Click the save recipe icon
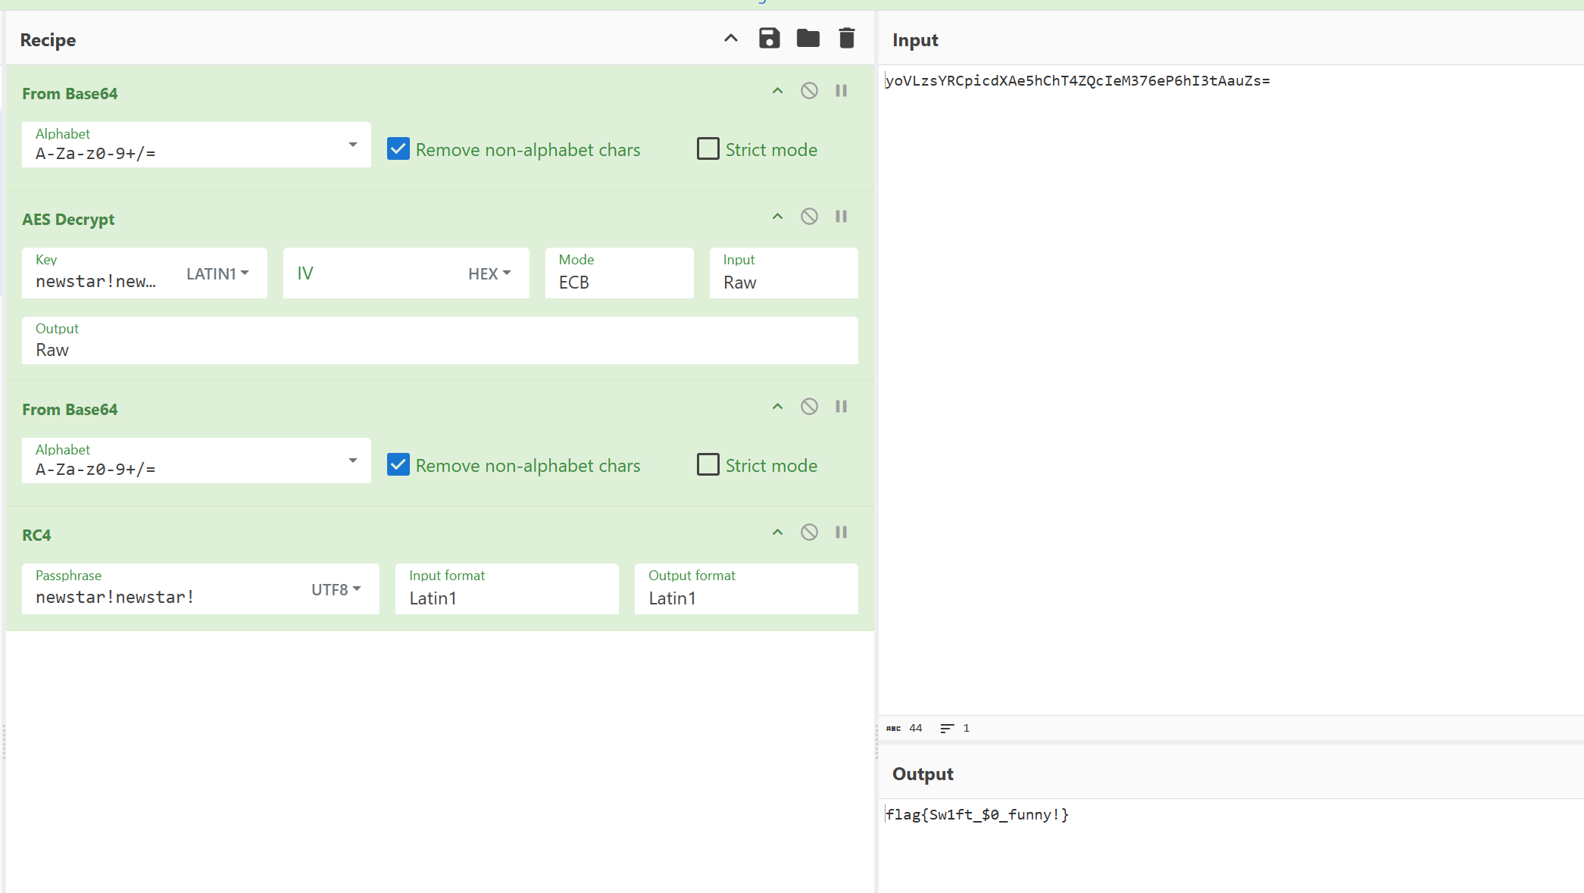The image size is (1584, 893). pos(769,38)
